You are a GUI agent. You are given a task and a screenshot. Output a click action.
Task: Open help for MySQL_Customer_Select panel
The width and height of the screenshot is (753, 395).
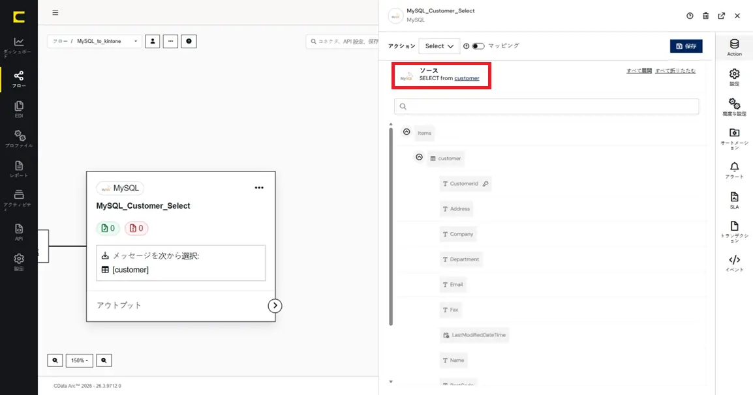[x=690, y=16]
